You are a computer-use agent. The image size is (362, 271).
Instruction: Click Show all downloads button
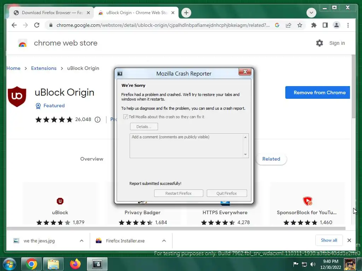[x=329, y=240]
